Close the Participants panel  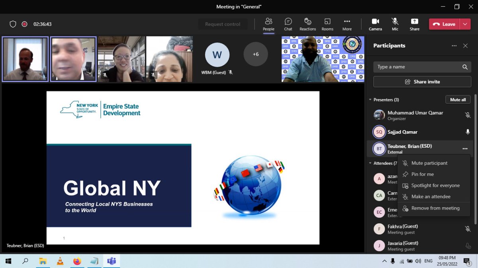465,46
